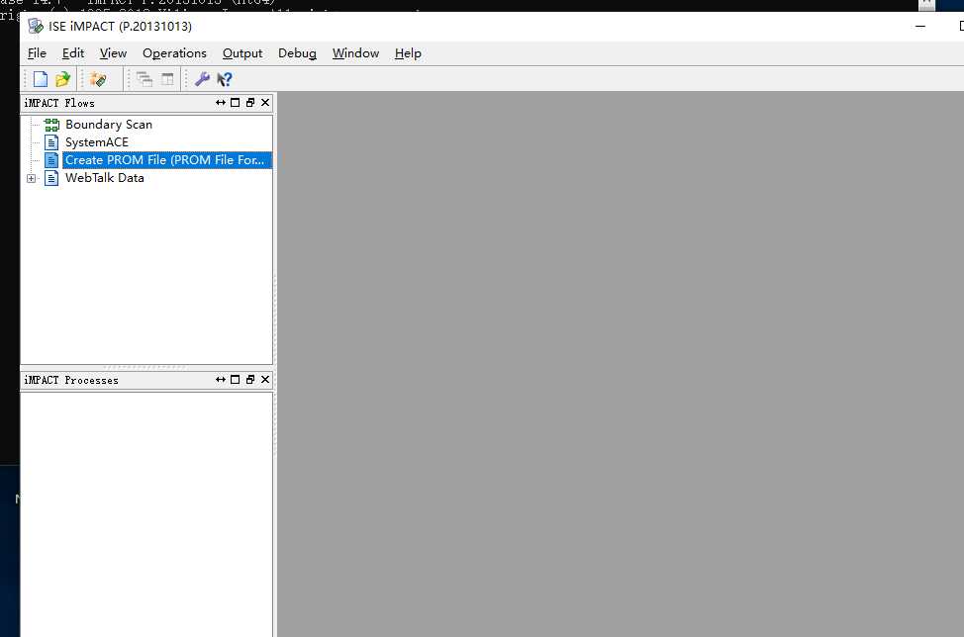Click the SystemACE document icon

point(51,142)
